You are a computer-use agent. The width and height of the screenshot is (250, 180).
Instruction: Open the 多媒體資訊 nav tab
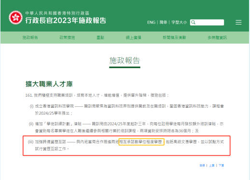point(217,38)
